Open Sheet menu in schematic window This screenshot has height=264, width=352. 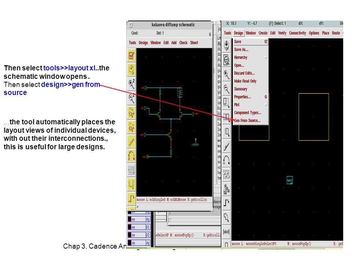pos(194,43)
